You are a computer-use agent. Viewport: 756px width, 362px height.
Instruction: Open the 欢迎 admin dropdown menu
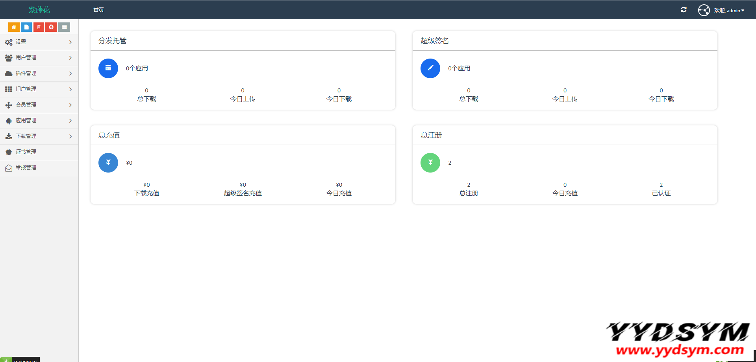pyautogui.click(x=729, y=11)
